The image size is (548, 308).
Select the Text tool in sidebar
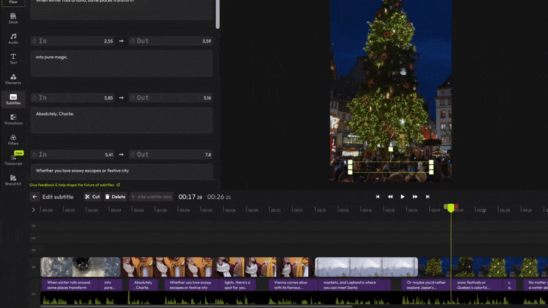point(13,59)
